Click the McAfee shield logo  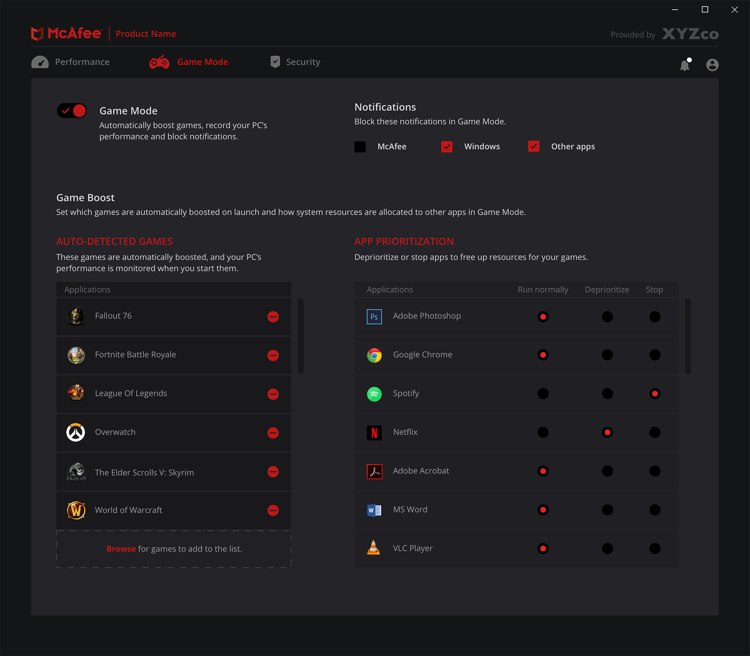click(x=37, y=34)
